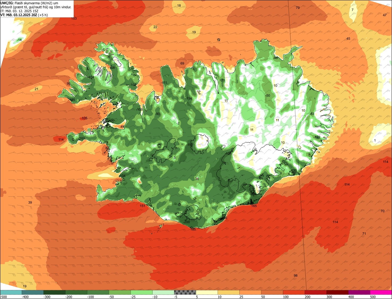The width and height of the screenshot is (392, 299).
Task: Click the teal swatch between -500 and -400
Action: point(11,292)
